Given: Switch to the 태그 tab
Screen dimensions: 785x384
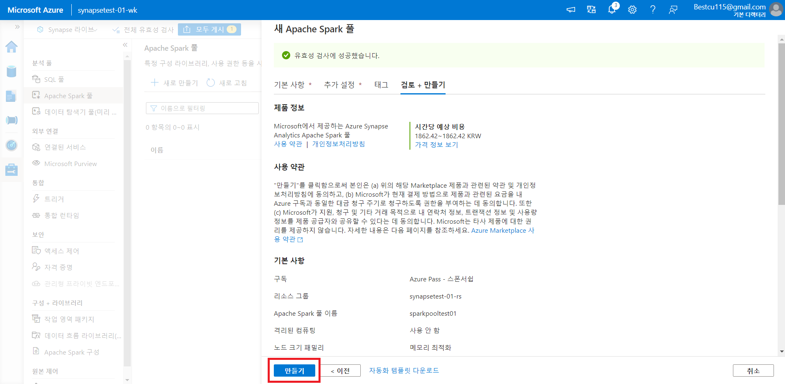Looking at the screenshot, I should click(381, 85).
